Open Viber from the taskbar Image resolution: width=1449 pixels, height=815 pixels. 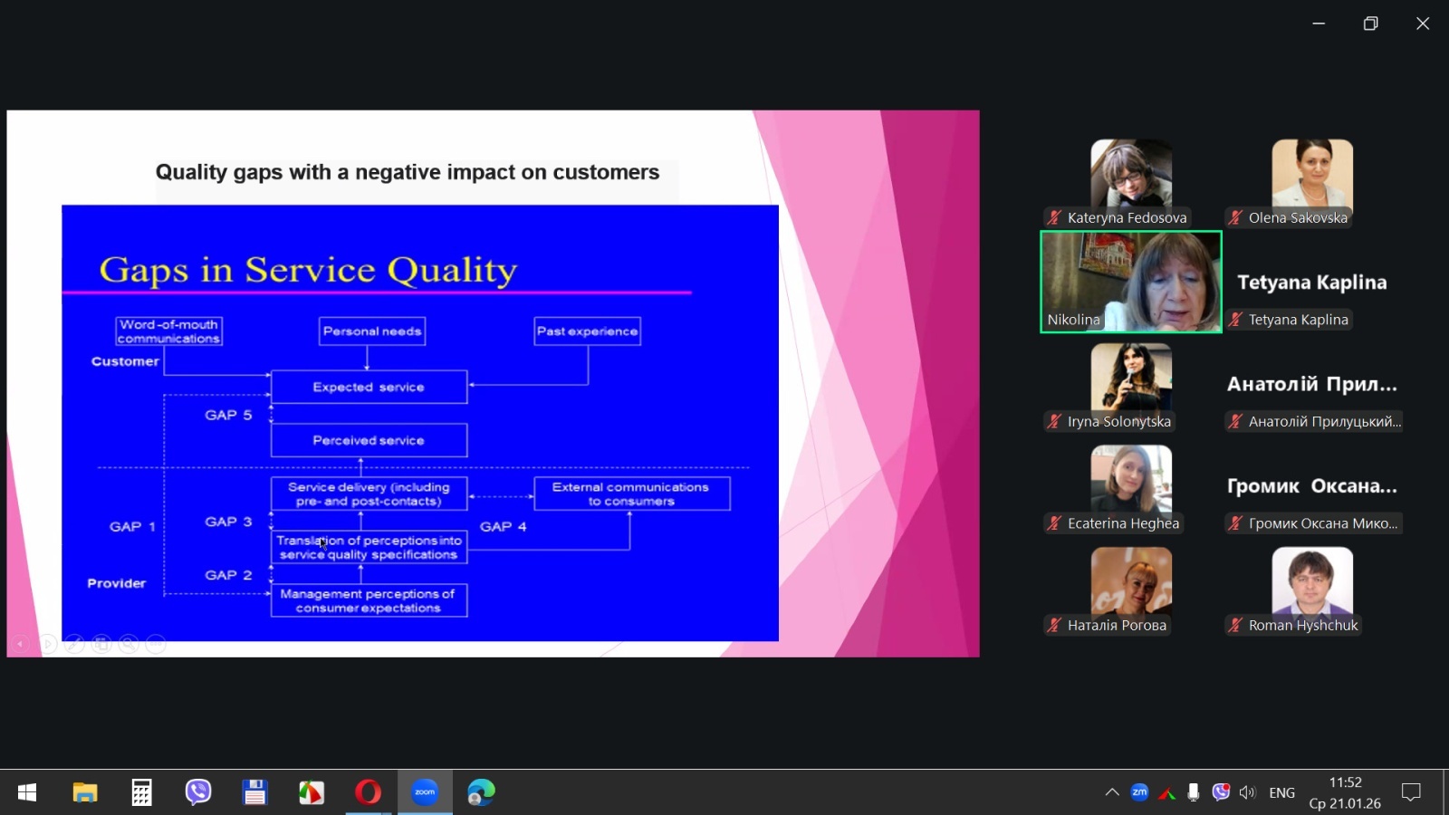[x=198, y=792]
